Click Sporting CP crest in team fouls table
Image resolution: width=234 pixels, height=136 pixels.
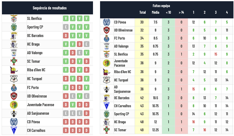107,114
